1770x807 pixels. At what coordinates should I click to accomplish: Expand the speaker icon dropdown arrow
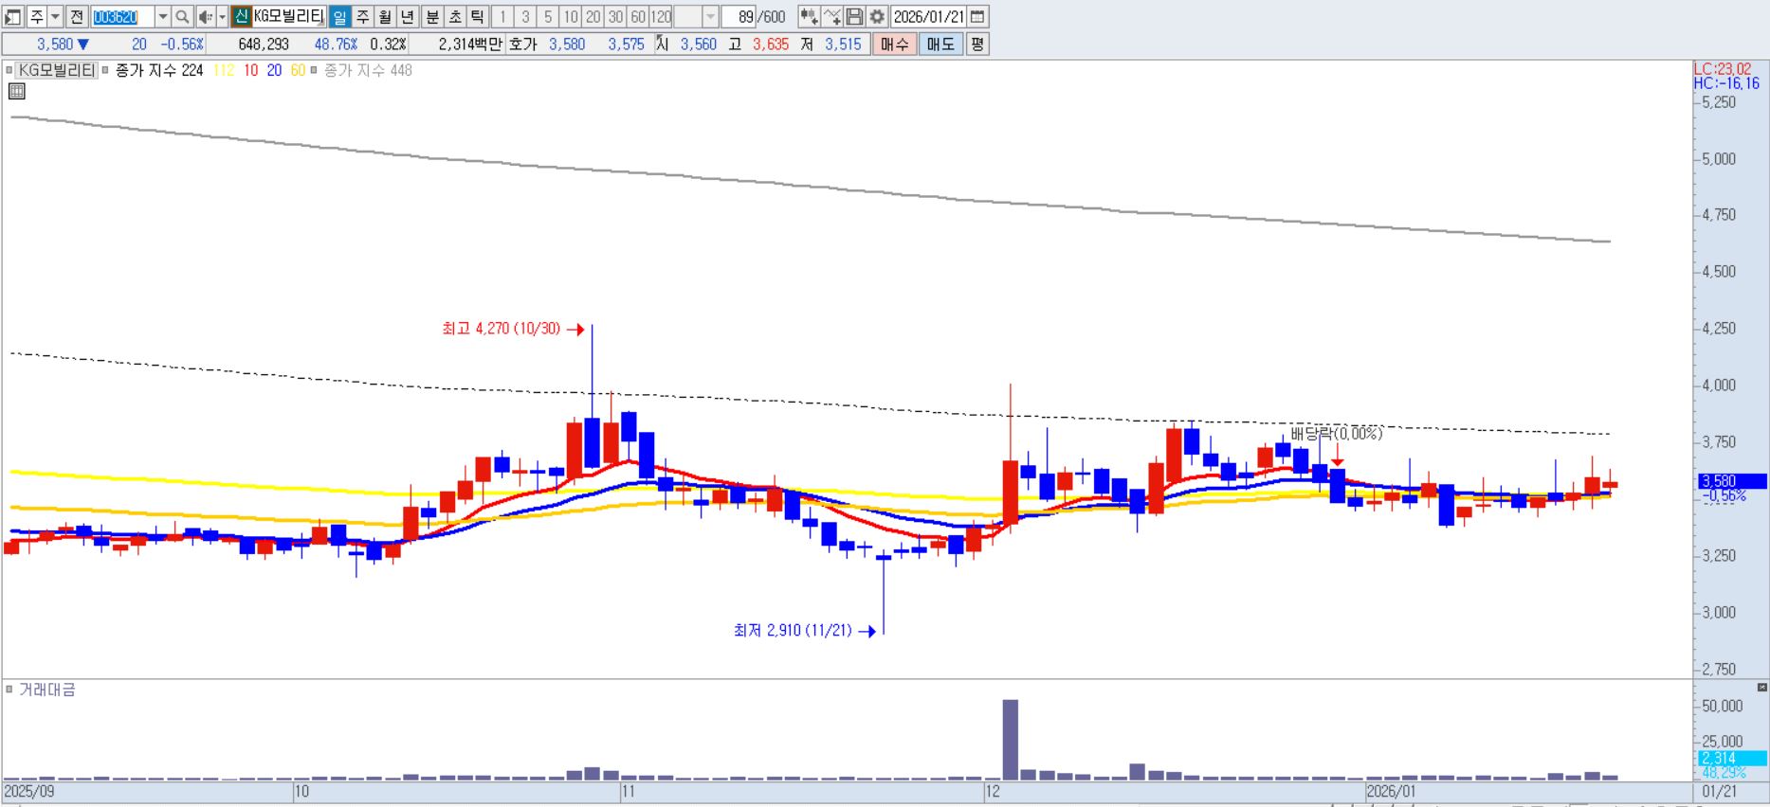(x=222, y=17)
